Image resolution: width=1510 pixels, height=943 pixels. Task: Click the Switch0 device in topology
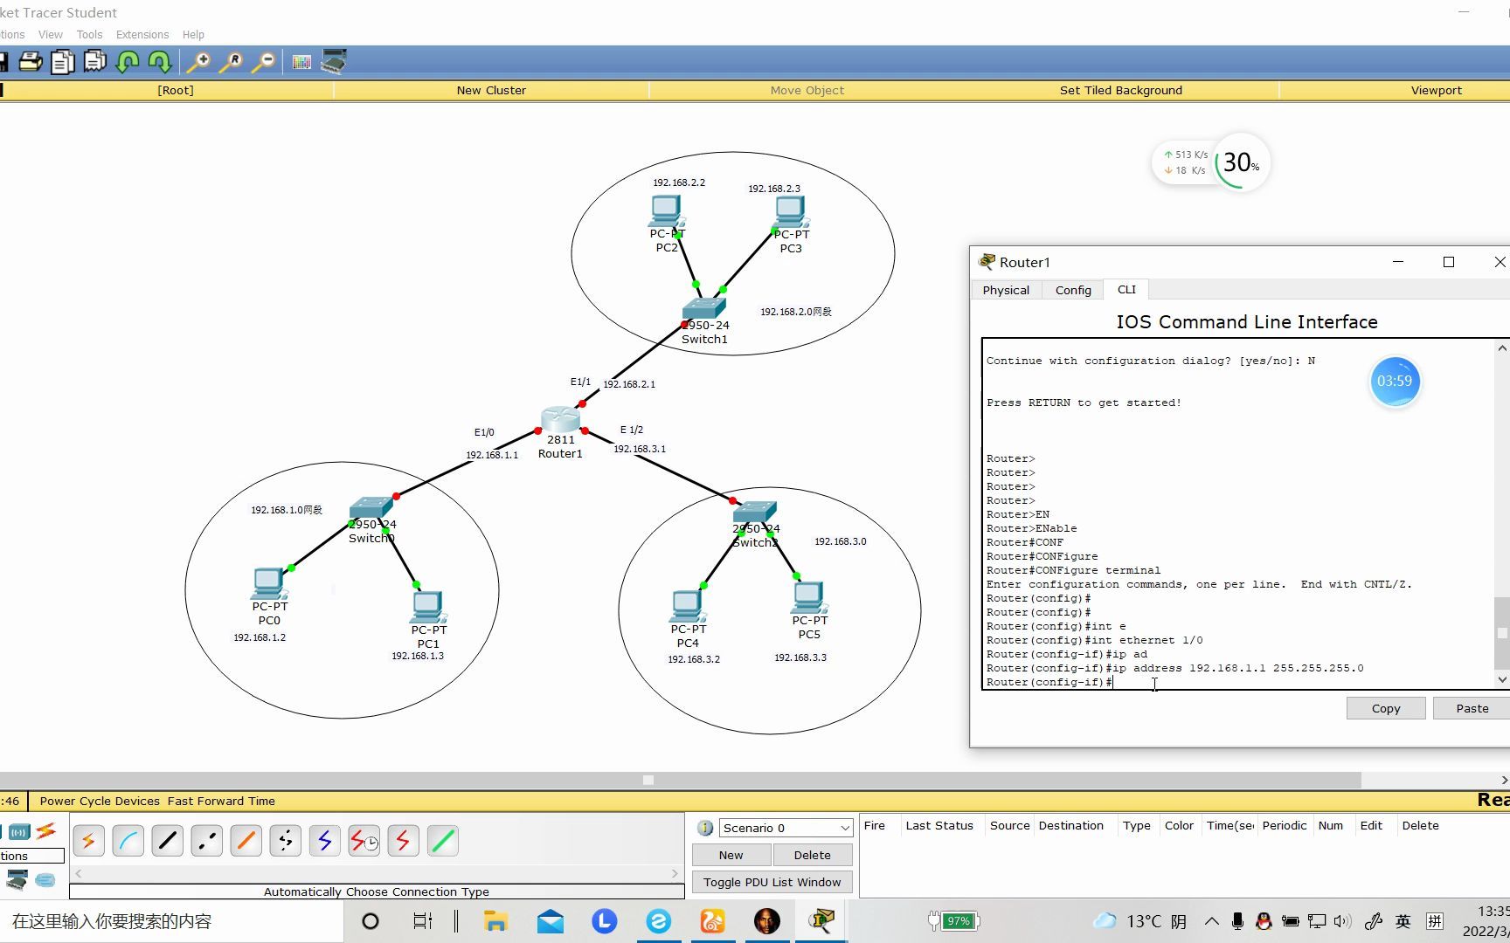tap(371, 508)
